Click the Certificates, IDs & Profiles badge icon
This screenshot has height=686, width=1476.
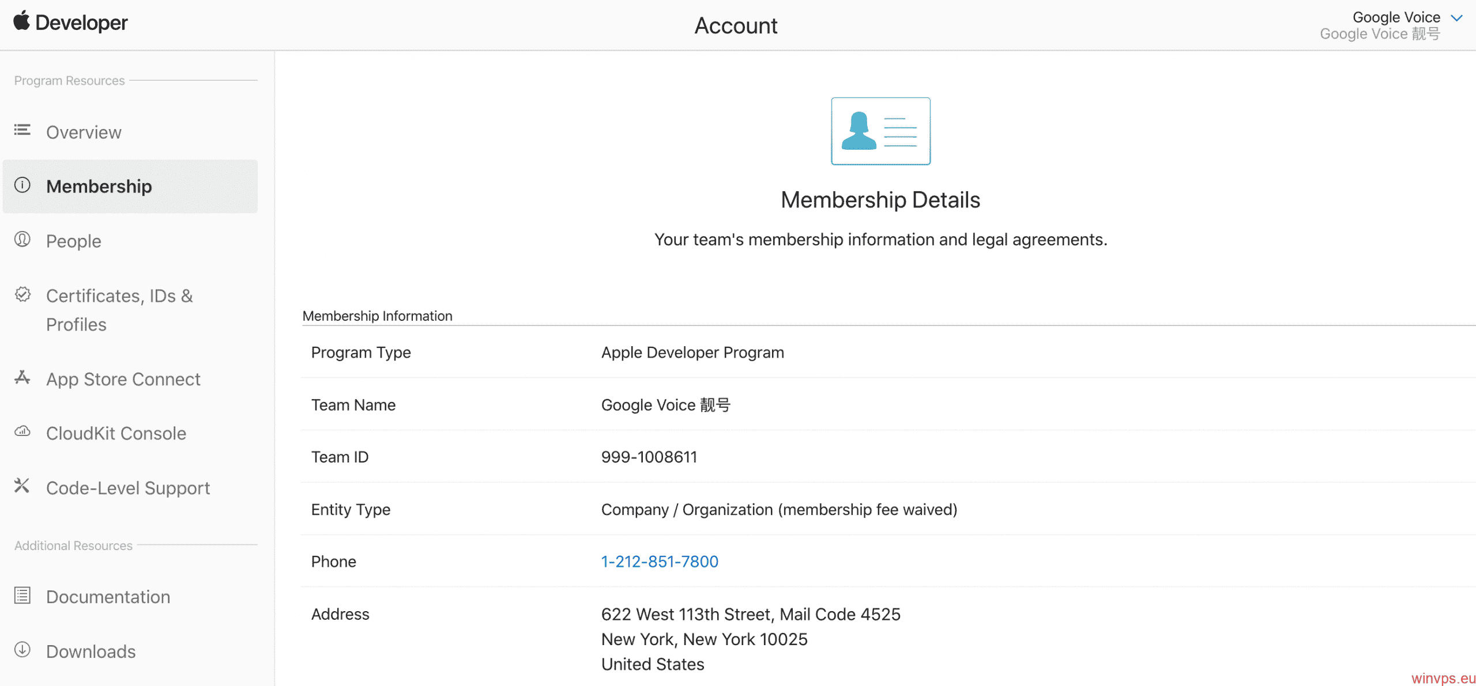click(22, 294)
